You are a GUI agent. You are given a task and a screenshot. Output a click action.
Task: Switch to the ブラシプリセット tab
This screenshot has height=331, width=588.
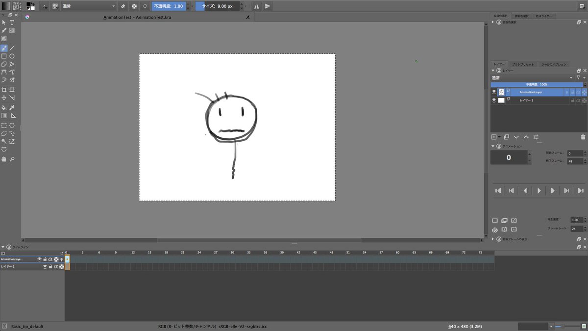tap(522, 64)
